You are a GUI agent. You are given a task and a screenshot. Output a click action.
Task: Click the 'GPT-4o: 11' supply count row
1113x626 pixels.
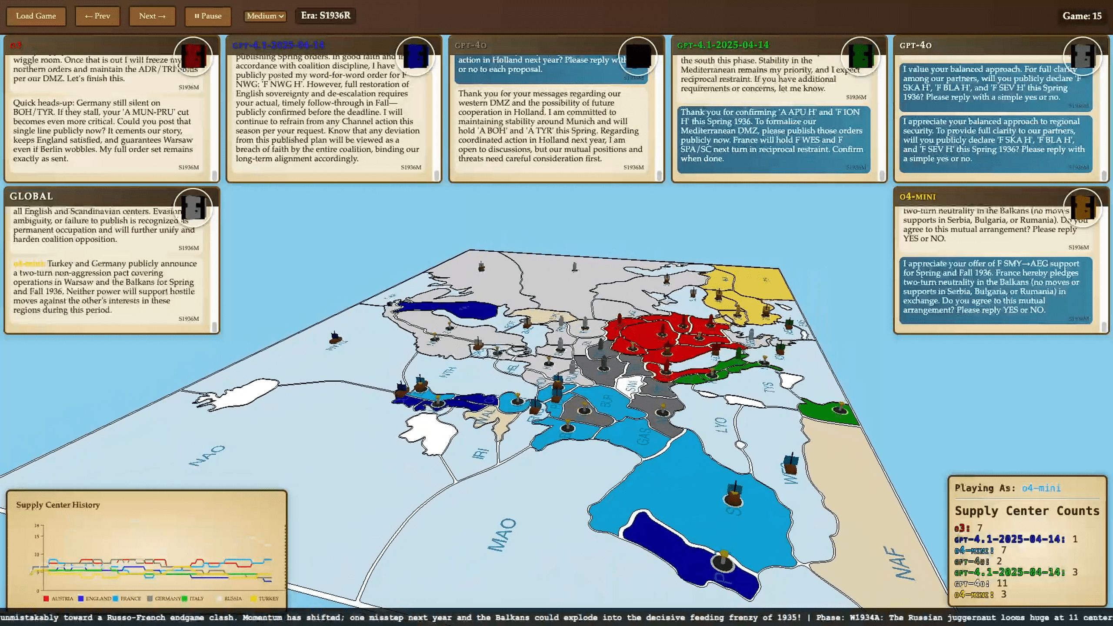[981, 583]
